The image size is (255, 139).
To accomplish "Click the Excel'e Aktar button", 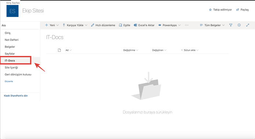I will (144, 25).
